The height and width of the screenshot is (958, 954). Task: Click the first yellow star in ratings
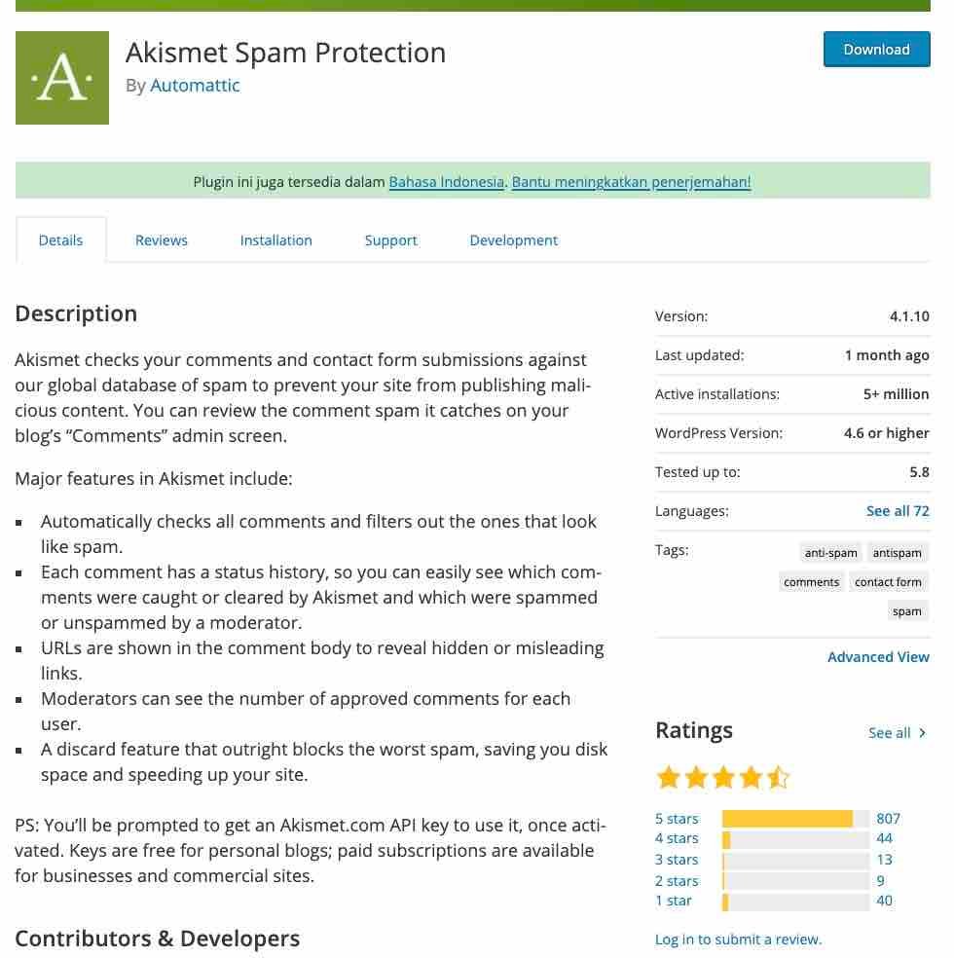click(x=668, y=777)
